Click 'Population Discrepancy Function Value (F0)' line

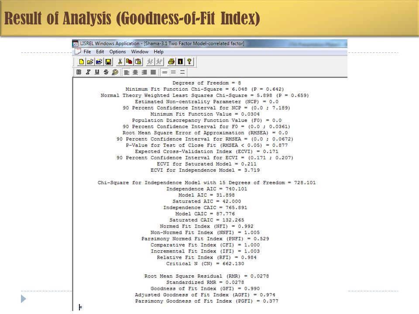[x=206, y=120]
